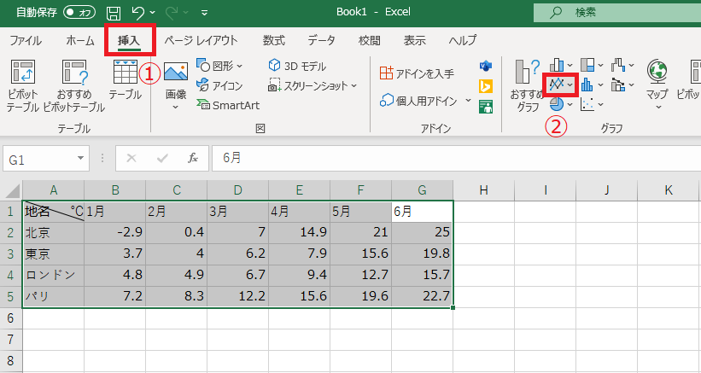Insert a テーブル from the ribbon
The height and width of the screenshot is (373, 701).
126,80
